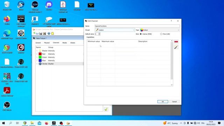Open the Microsoft Edge desktop shortcut
The width and height of the screenshot is (224, 126).
[x=7, y=34]
